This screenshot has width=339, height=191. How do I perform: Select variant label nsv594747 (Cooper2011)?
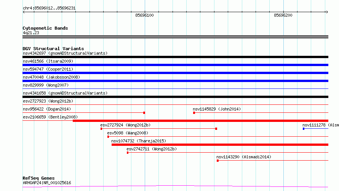point(48,69)
